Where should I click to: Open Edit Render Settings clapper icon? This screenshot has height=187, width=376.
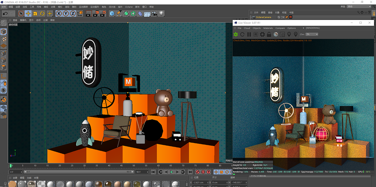(103, 13)
